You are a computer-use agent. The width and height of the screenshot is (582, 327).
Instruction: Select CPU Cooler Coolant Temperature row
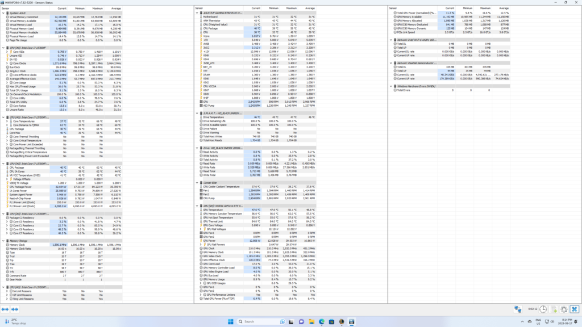click(x=256, y=187)
